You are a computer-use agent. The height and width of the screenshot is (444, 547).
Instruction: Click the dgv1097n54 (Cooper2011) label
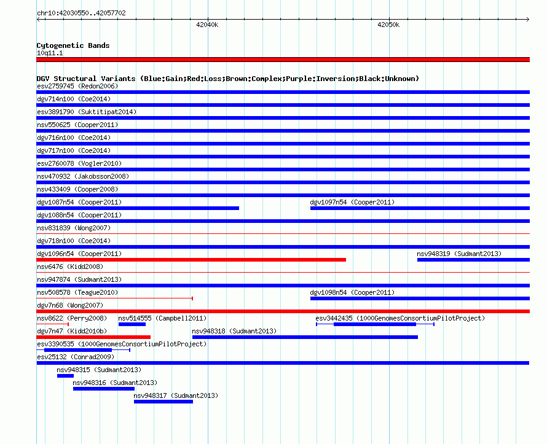point(352,202)
